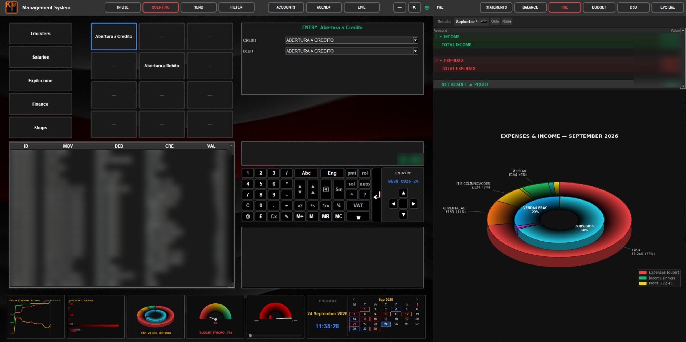The image size is (686, 342).
Task: Click the pound currency key
Action: (261, 216)
